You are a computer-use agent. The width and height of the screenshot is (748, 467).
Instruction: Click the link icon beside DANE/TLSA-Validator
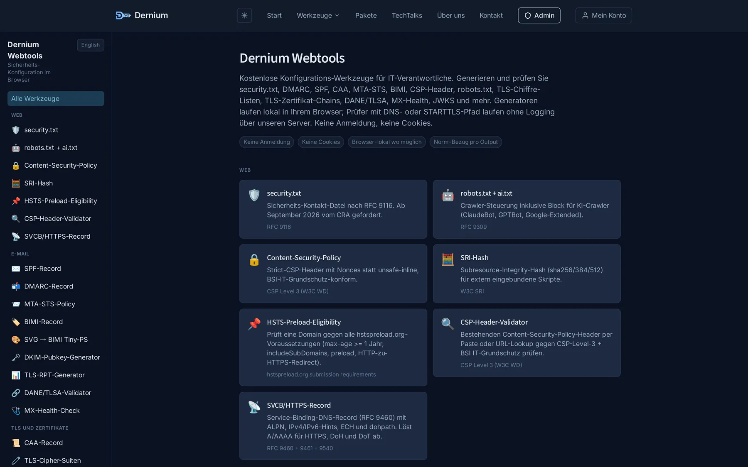click(16, 393)
